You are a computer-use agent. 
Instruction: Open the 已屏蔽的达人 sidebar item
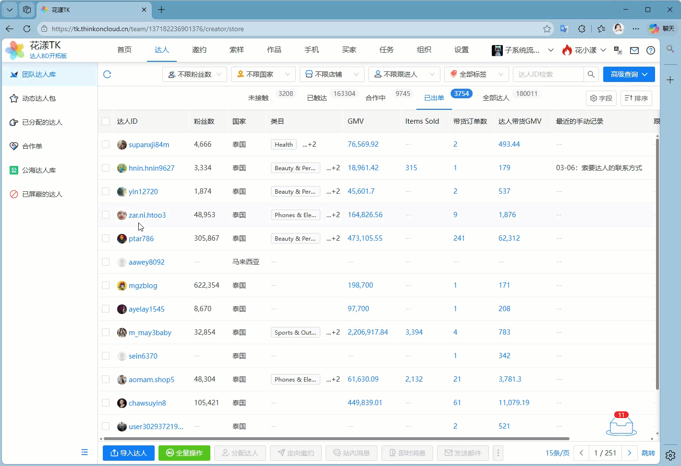pyautogui.click(x=42, y=194)
